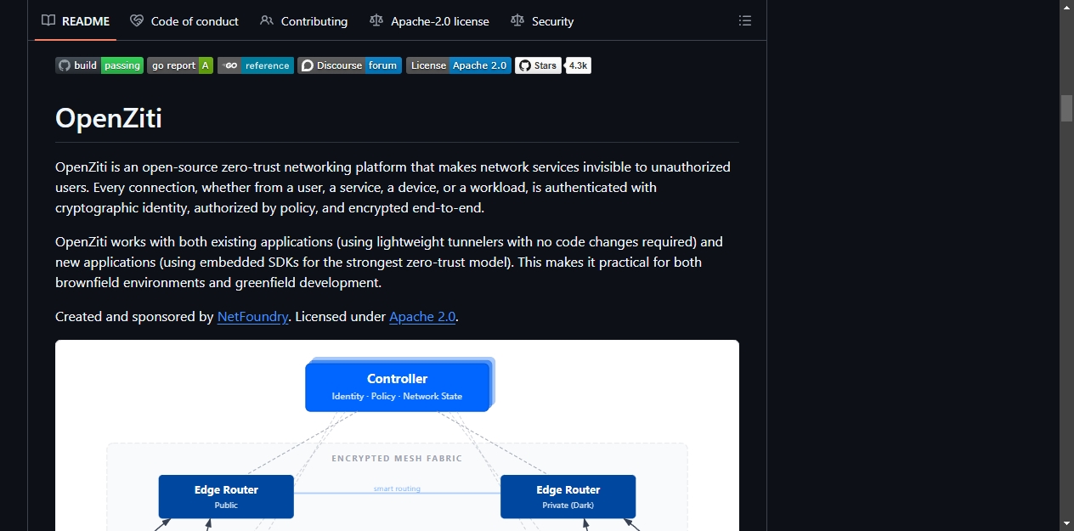Click the scrollbar up arrow

[x=1066, y=7]
